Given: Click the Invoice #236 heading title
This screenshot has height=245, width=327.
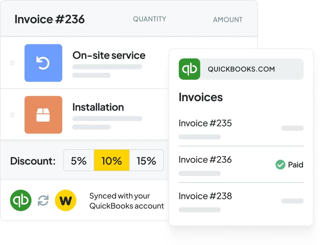Looking at the screenshot, I should click(x=50, y=19).
